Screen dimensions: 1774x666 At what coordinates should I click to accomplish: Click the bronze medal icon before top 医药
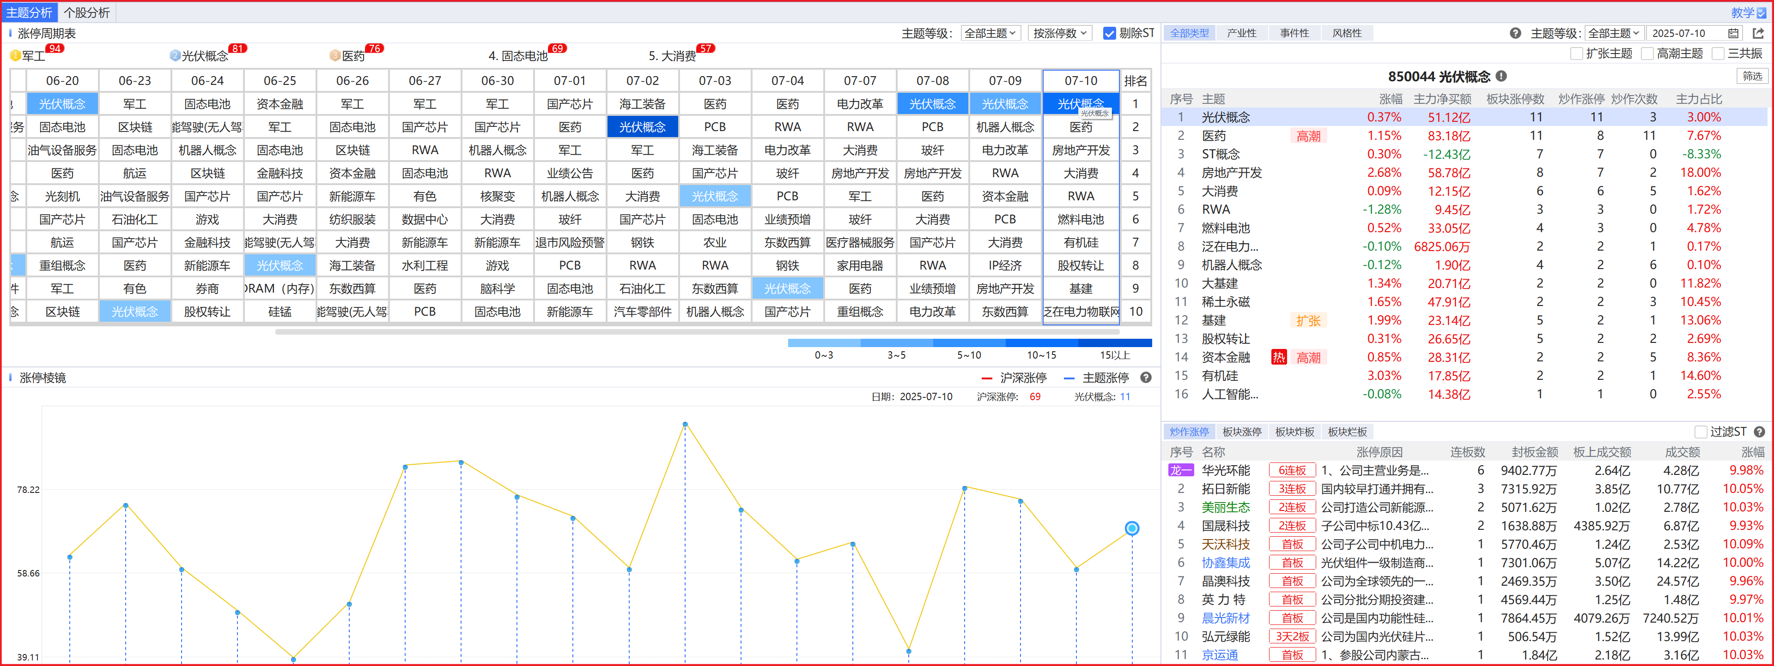[x=335, y=56]
